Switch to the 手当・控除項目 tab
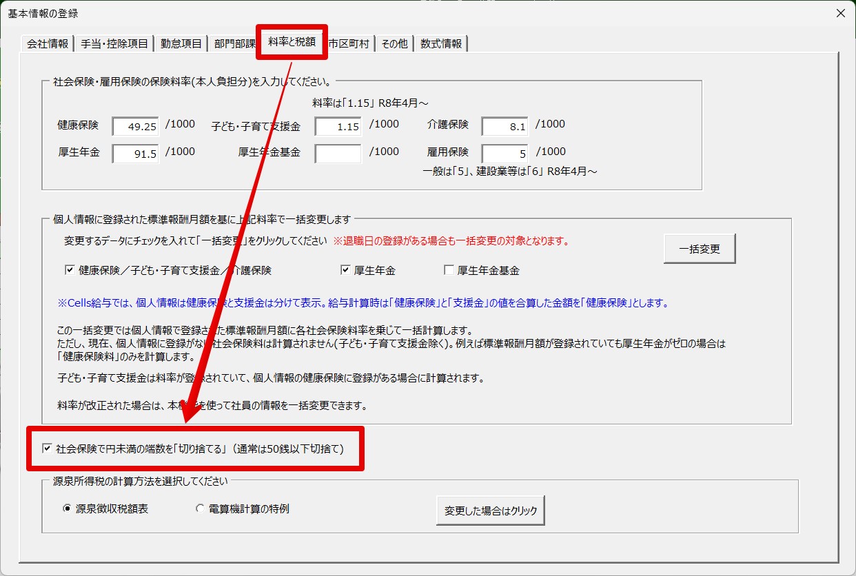856x576 pixels. tap(114, 43)
